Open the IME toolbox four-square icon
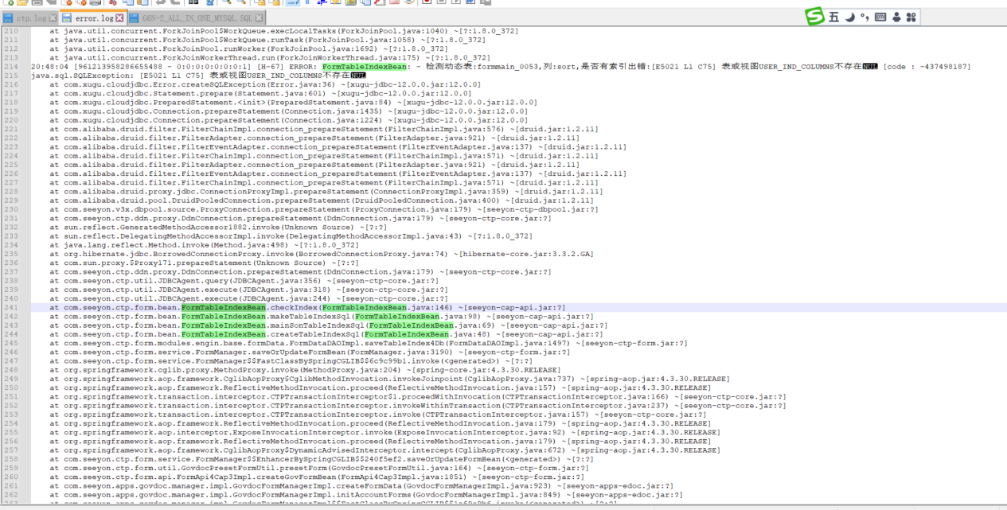 911,17
